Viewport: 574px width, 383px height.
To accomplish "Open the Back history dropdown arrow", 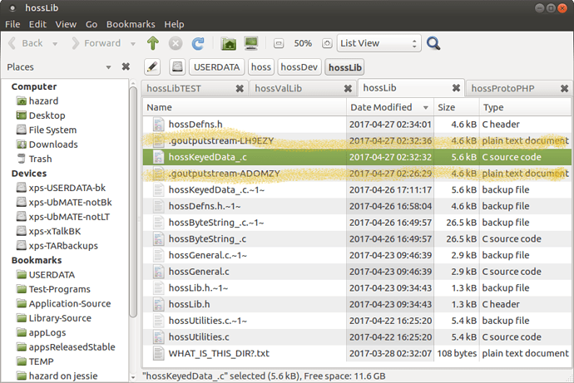I will 54,43.
